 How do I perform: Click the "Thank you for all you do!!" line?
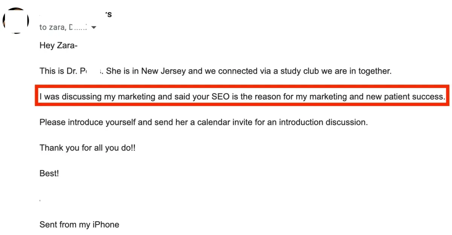click(x=87, y=148)
